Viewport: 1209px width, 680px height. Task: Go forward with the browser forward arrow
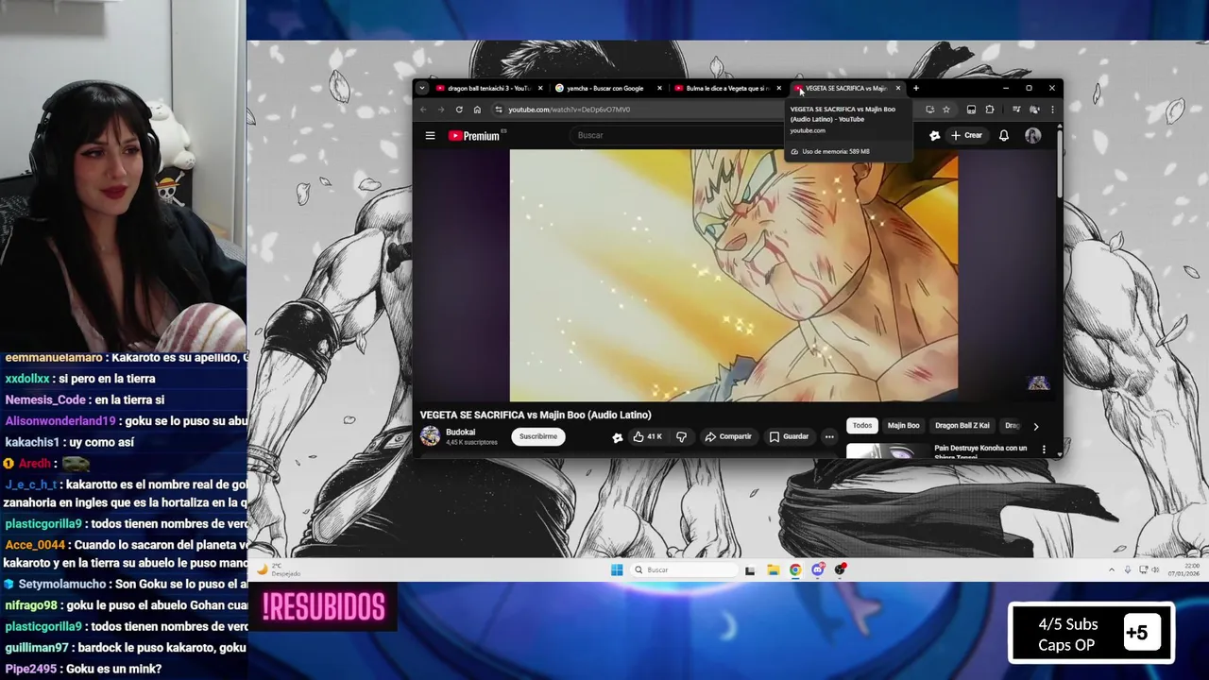pos(440,110)
